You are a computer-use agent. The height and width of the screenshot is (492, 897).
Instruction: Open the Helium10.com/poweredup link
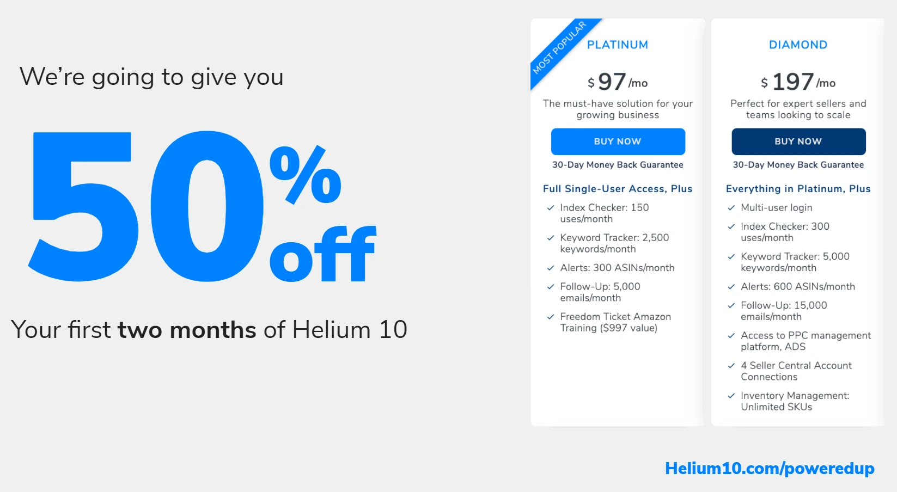click(x=769, y=468)
